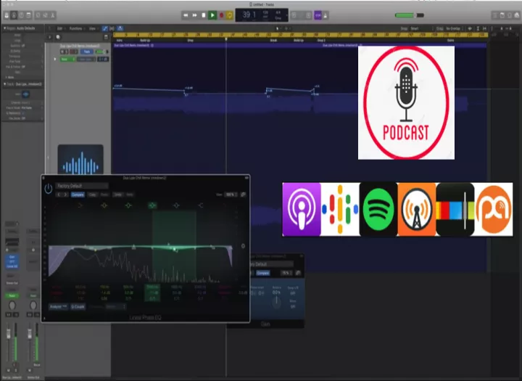Open the Note Pads toolbar icon
The width and height of the screenshot is (522, 381).
coord(502,15)
